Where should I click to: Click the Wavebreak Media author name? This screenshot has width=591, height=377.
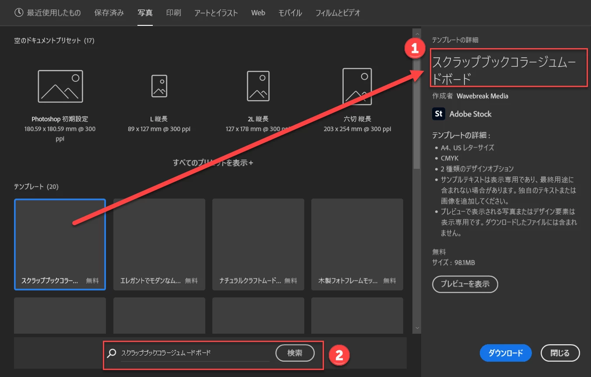[482, 96]
